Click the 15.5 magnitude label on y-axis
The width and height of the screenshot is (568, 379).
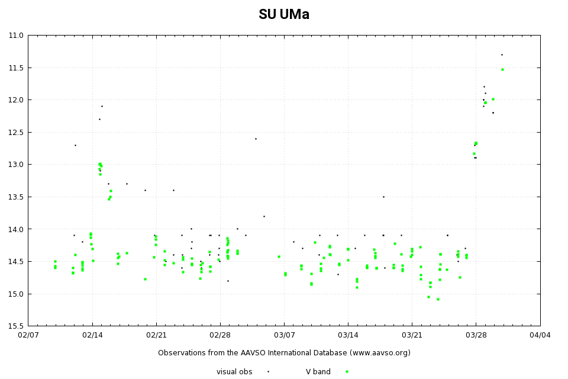17,326
